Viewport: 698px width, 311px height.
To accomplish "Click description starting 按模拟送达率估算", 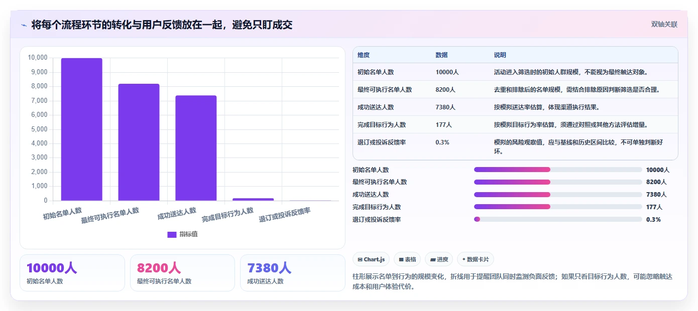I will tap(547, 107).
